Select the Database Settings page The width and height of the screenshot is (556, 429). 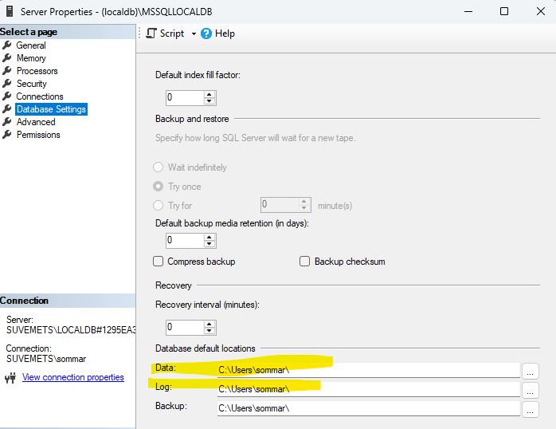pyautogui.click(x=51, y=109)
